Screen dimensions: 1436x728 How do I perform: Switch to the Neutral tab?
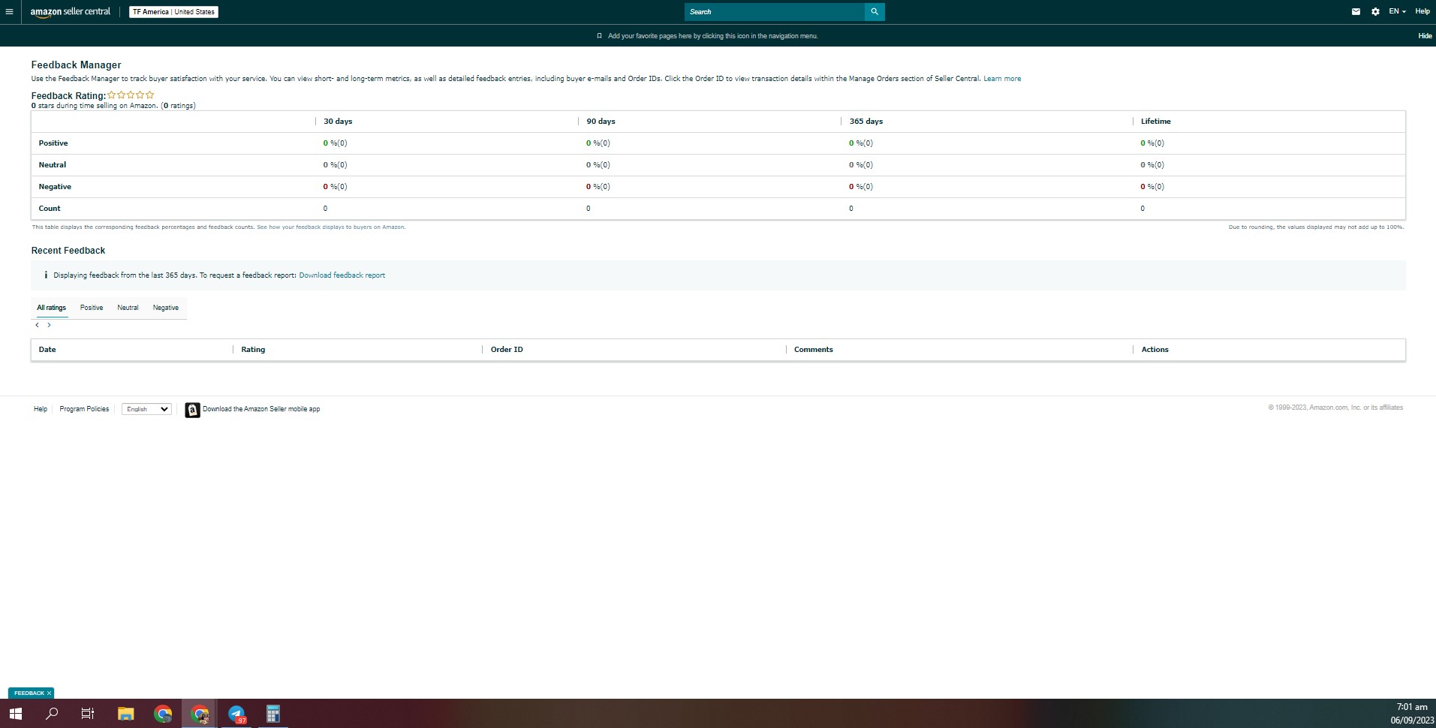pos(128,308)
